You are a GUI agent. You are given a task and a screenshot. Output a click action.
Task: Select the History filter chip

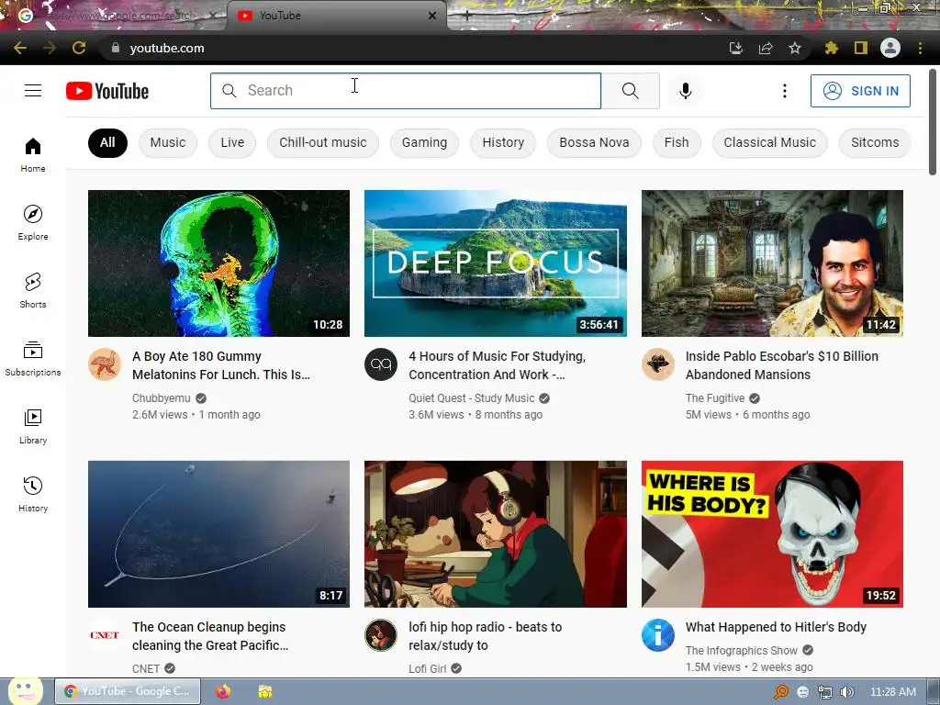tap(503, 142)
